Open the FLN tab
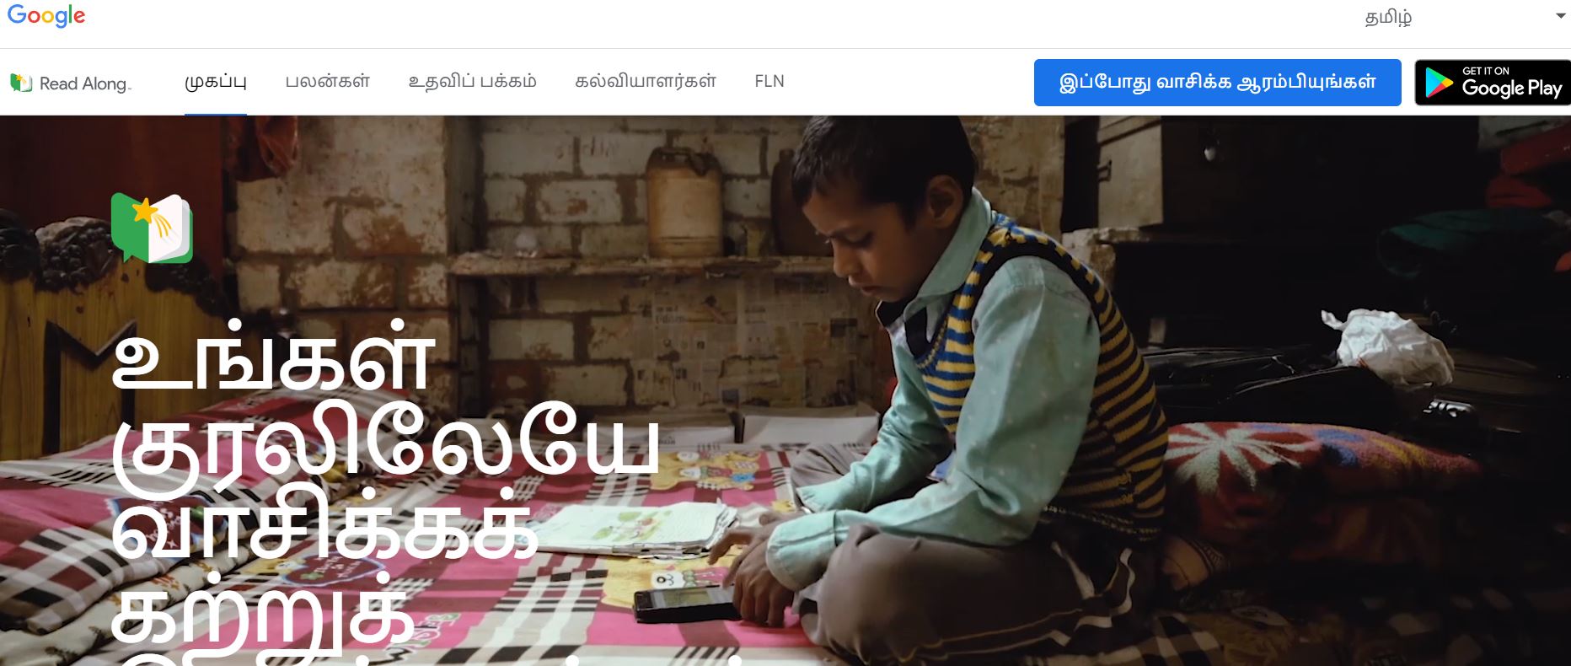Viewport: 1571px width, 666px height. point(769,82)
